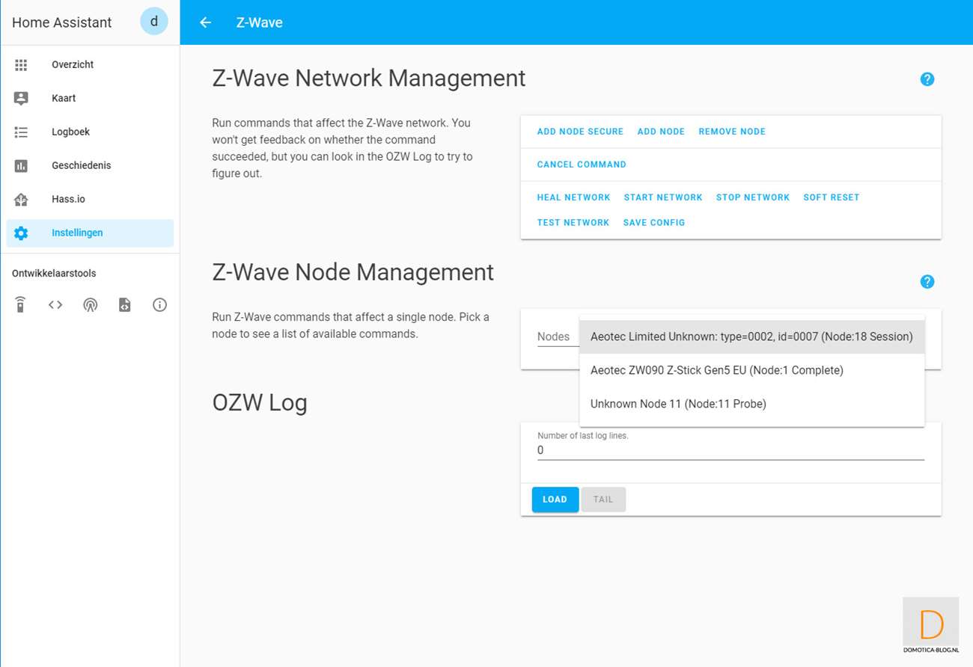The image size is (973, 667).
Task: Open Overzicht in the sidebar
Action: 90,65
